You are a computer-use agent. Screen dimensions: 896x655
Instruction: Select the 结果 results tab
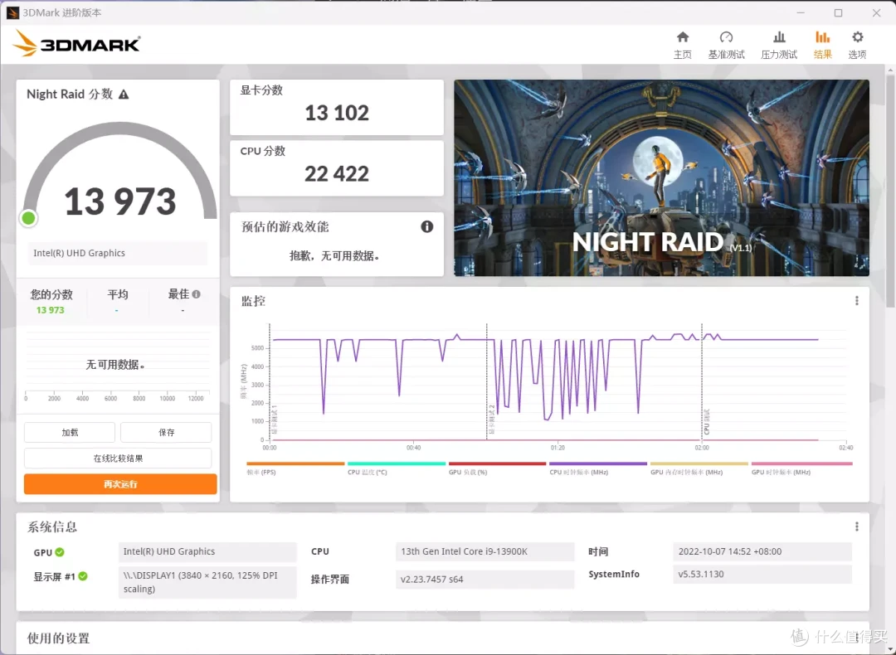pos(822,45)
